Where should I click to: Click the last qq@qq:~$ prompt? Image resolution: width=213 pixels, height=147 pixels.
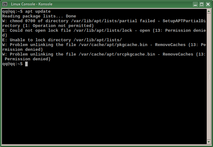coord(12,64)
